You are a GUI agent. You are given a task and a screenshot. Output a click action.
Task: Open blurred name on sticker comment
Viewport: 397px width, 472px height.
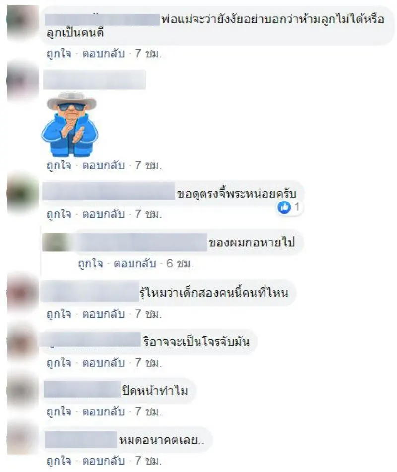click(x=94, y=80)
